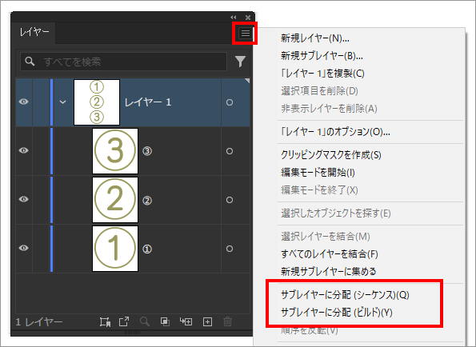Viewport: 476px width, 347px height.
Task: Hide レイヤー 1 with its eye icon
Action: point(24,102)
